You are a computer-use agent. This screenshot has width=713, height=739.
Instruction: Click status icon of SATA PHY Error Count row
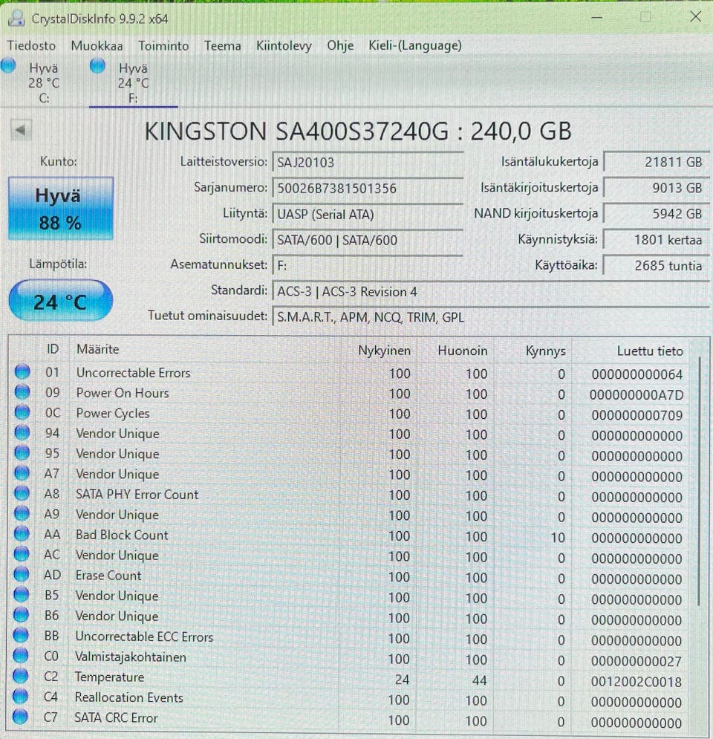[22, 493]
